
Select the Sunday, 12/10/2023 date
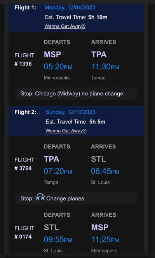pos(70,112)
